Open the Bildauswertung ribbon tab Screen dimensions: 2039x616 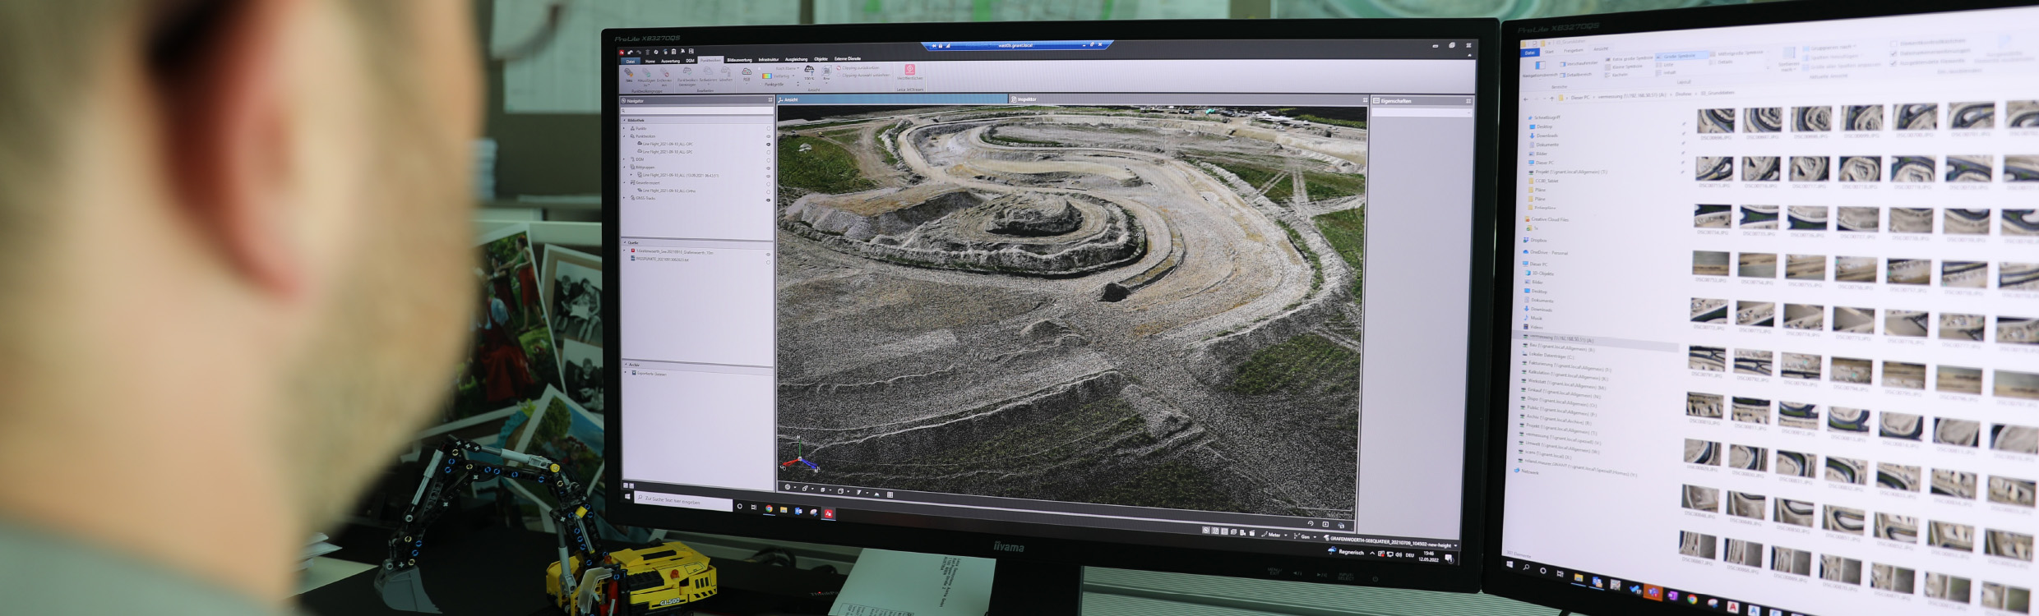(x=739, y=60)
